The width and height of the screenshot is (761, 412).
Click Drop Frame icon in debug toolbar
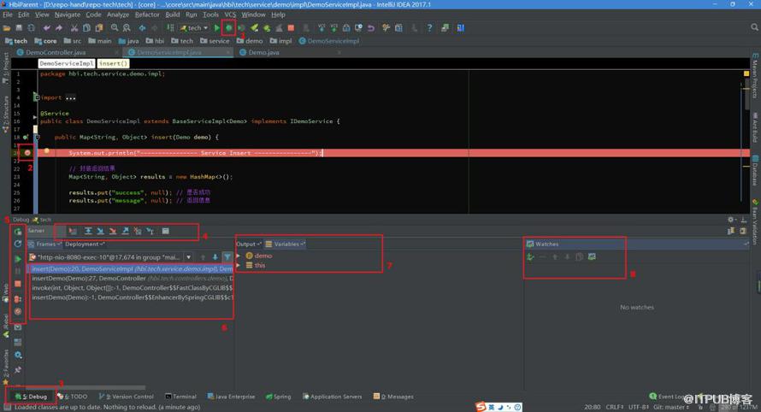[138, 232]
